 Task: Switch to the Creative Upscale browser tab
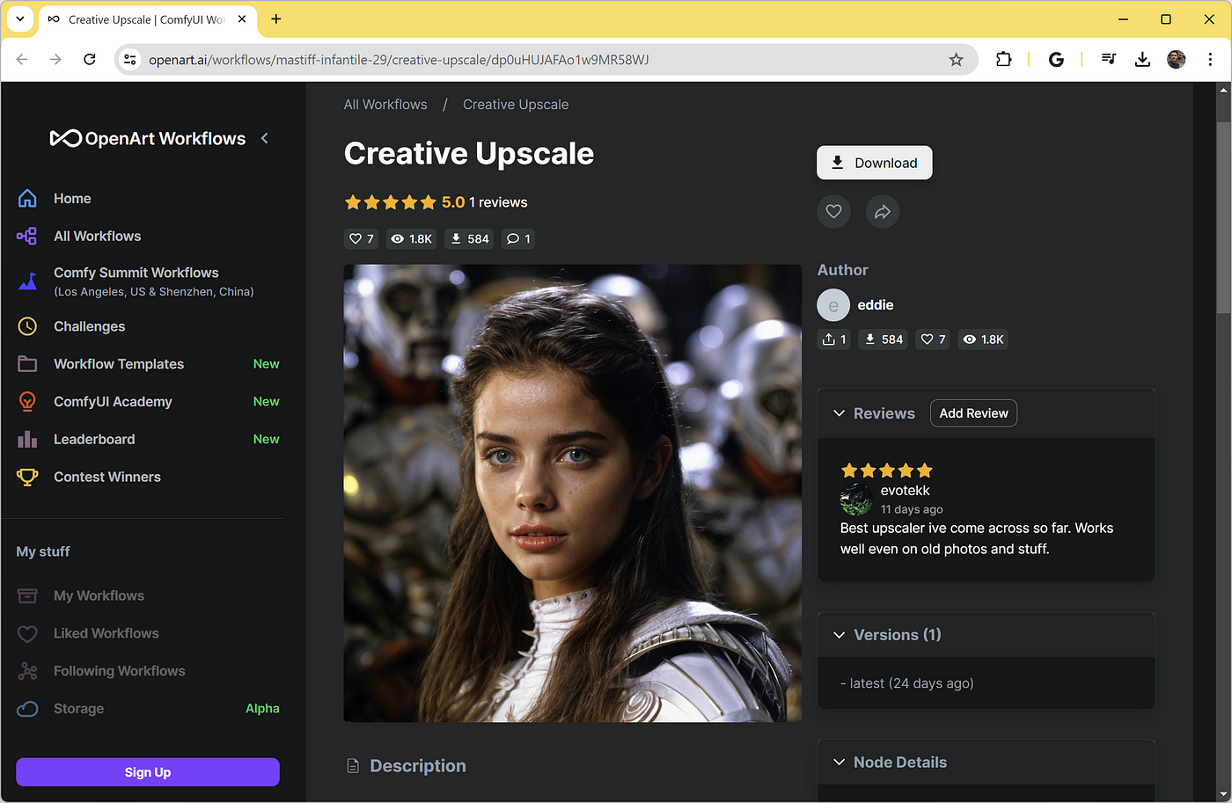(x=141, y=18)
